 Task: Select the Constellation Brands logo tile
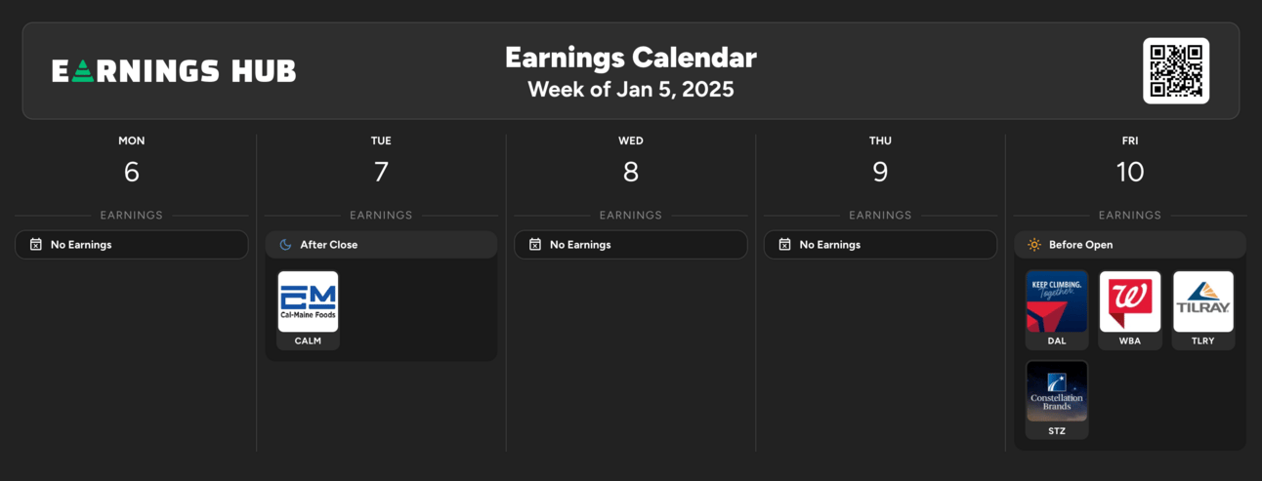[1057, 391]
